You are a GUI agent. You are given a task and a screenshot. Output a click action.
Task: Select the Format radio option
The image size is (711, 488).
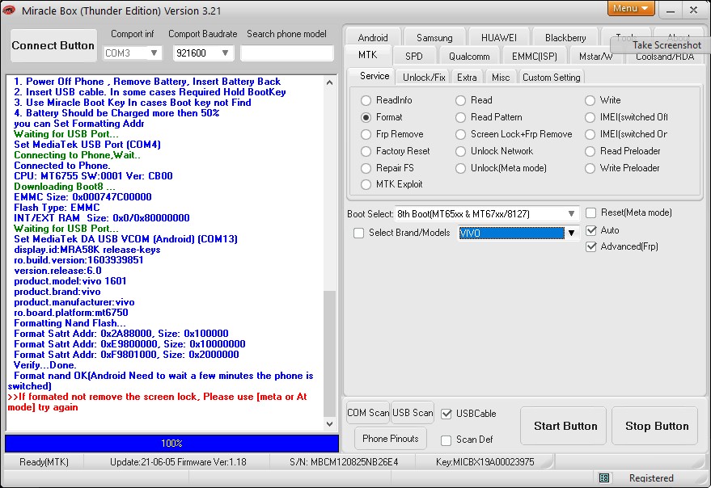pyautogui.click(x=366, y=117)
